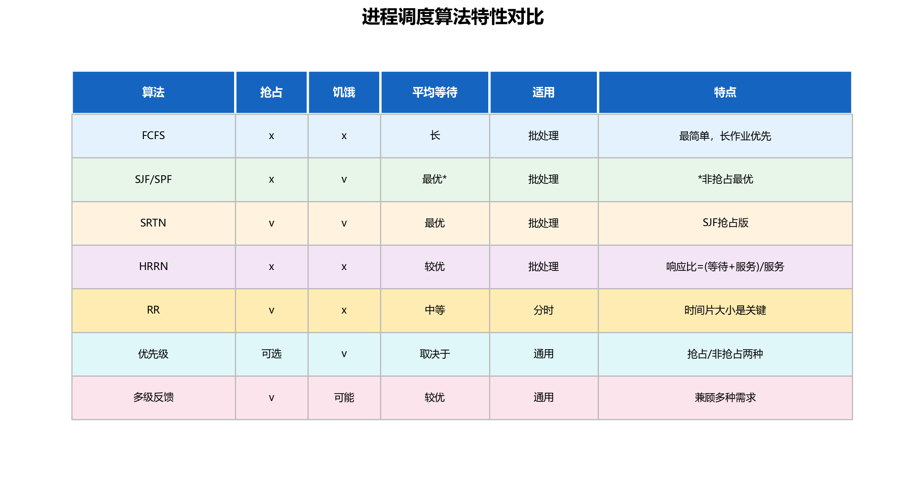906x490 pixels.
Task: Click the title 进程调度算法特性对比
Action: [453, 17]
